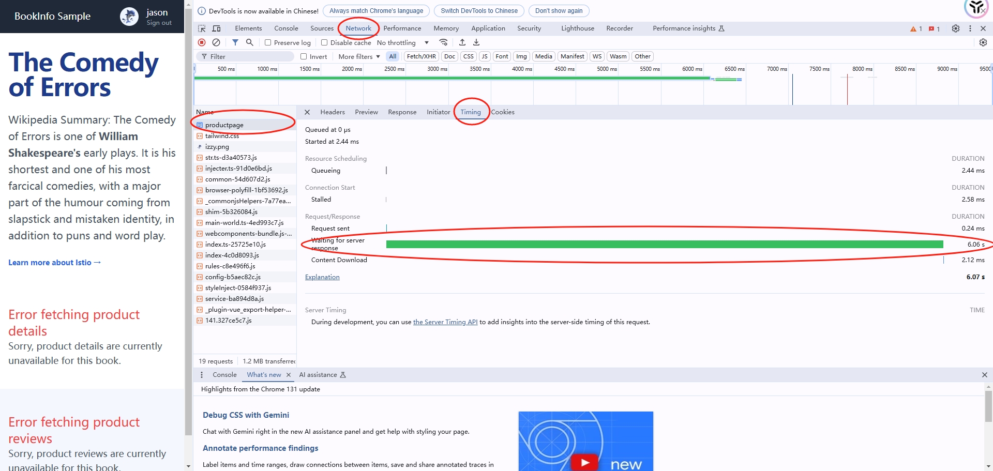This screenshot has width=993, height=471.
Task: Switch to the Network tab
Action: pos(358,28)
